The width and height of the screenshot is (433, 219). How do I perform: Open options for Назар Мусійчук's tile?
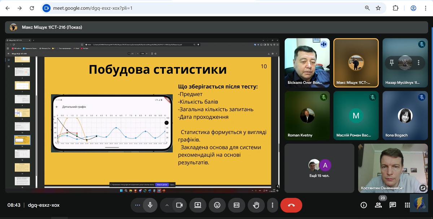click(x=419, y=63)
